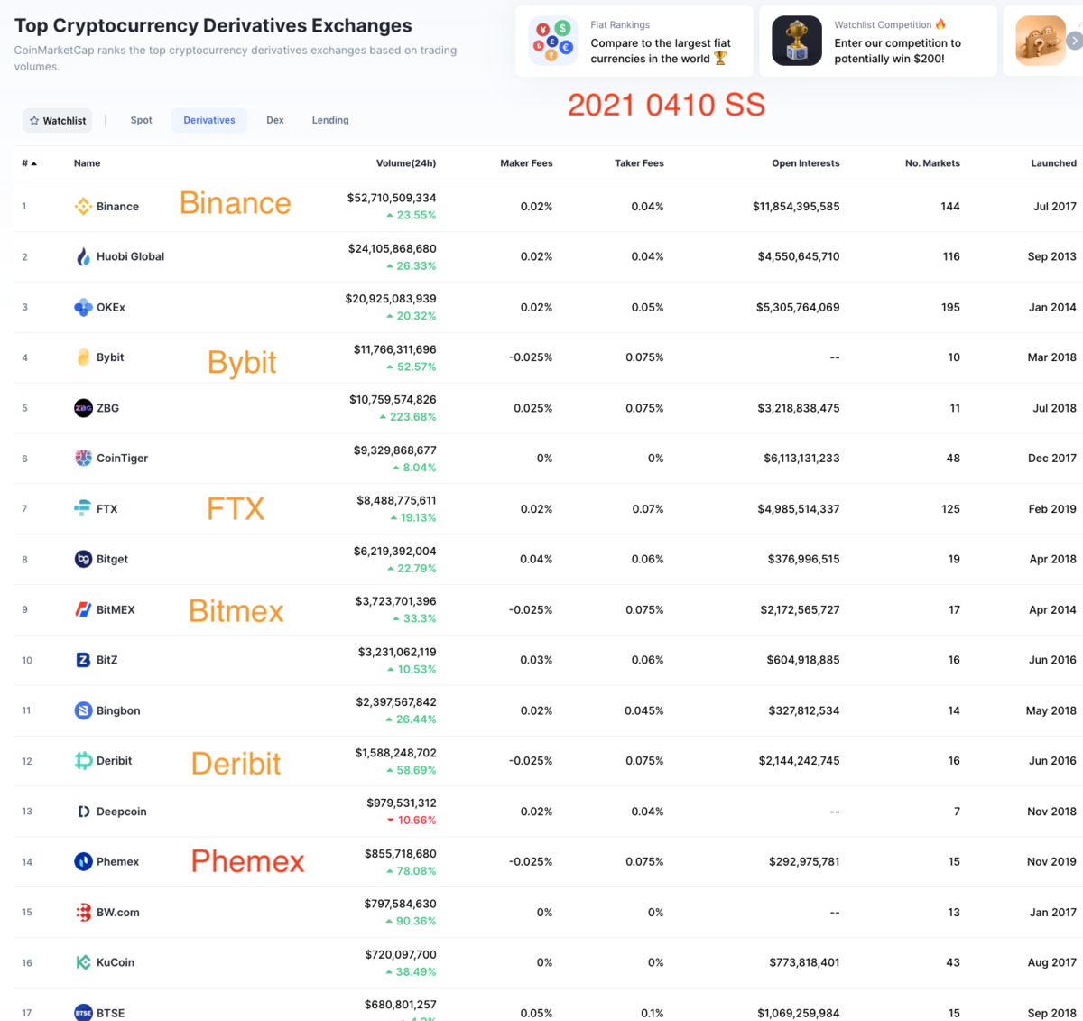
Task: Switch to the Spot tab
Action: pos(141,120)
